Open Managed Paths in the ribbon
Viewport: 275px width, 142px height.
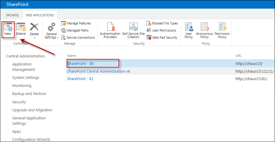click(75, 30)
